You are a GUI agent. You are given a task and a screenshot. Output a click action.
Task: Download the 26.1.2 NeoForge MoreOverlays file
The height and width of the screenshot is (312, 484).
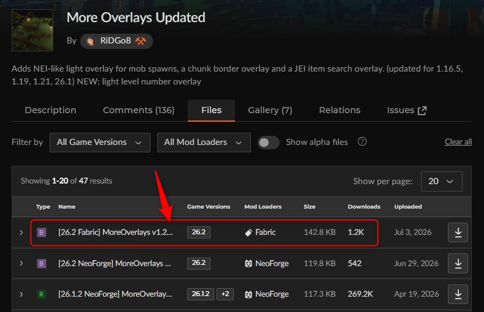click(x=458, y=294)
